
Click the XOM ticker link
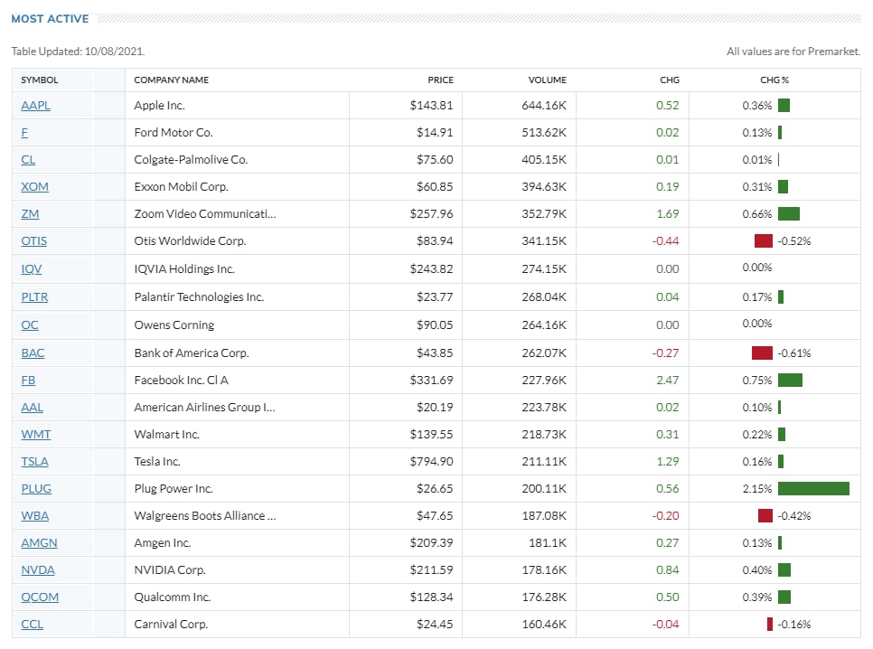(x=34, y=186)
